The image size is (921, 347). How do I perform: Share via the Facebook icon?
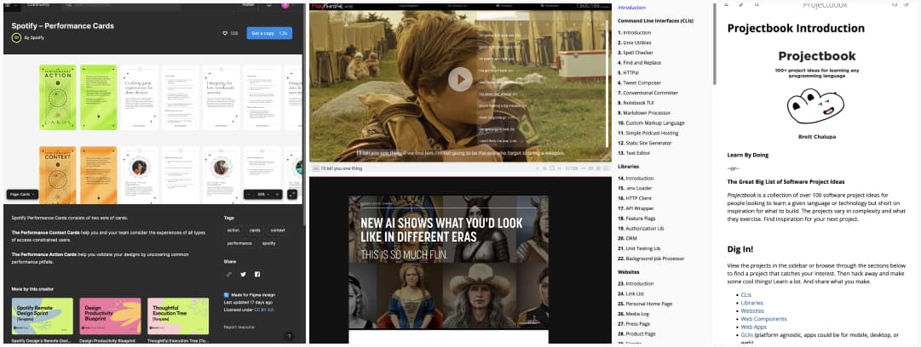point(257,274)
